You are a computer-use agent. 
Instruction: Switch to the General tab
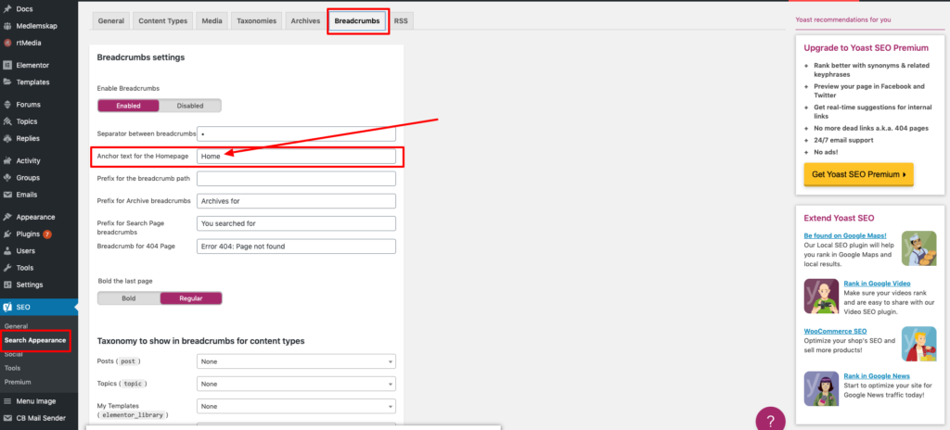tap(111, 20)
